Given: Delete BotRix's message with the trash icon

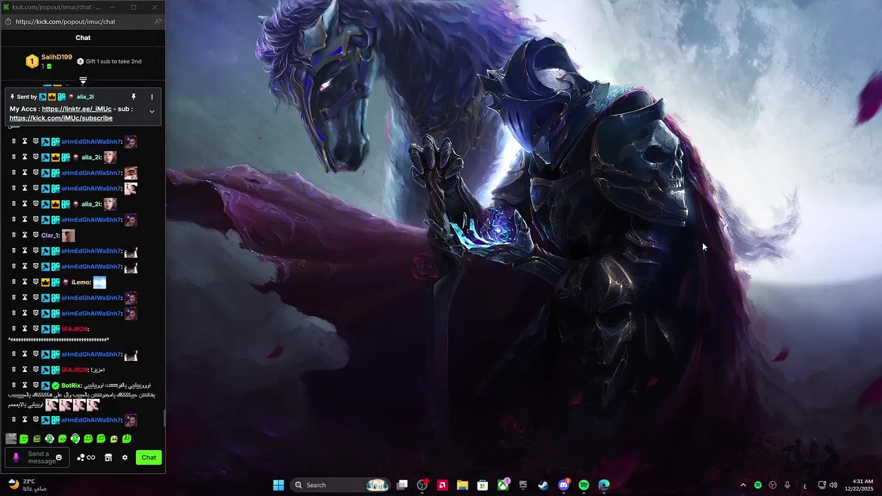Looking at the screenshot, I should click(14, 385).
